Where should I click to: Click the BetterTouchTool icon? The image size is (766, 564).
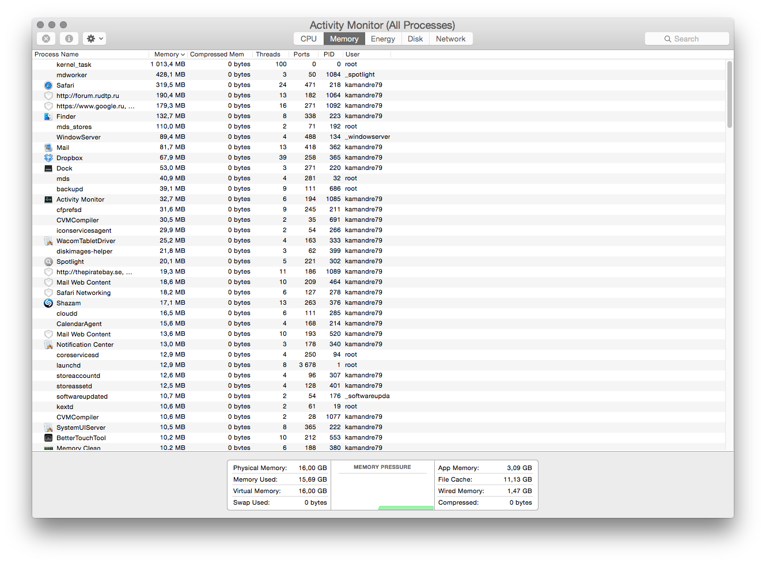tap(48, 438)
